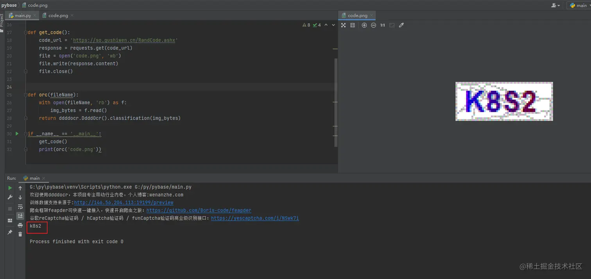The height and width of the screenshot is (279, 591).
Task: Toggle grid display in image viewer
Action: click(353, 25)
